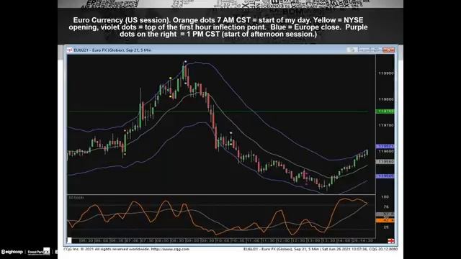Open the www.cqg.com link in footer
This screenshot has height=259, width=461.
tap(170, 249)
